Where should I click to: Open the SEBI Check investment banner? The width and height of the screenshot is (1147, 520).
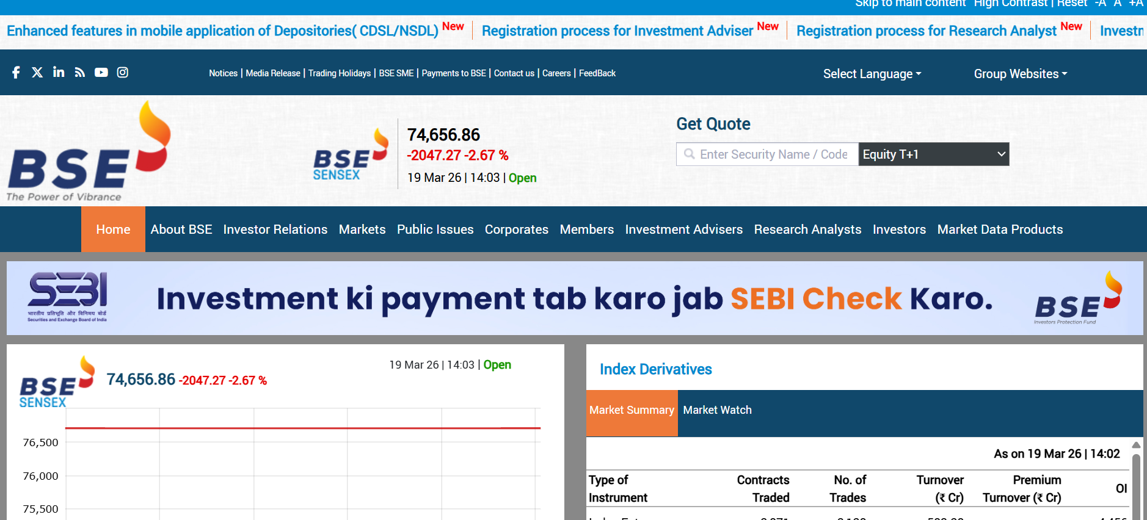(575, 298)
